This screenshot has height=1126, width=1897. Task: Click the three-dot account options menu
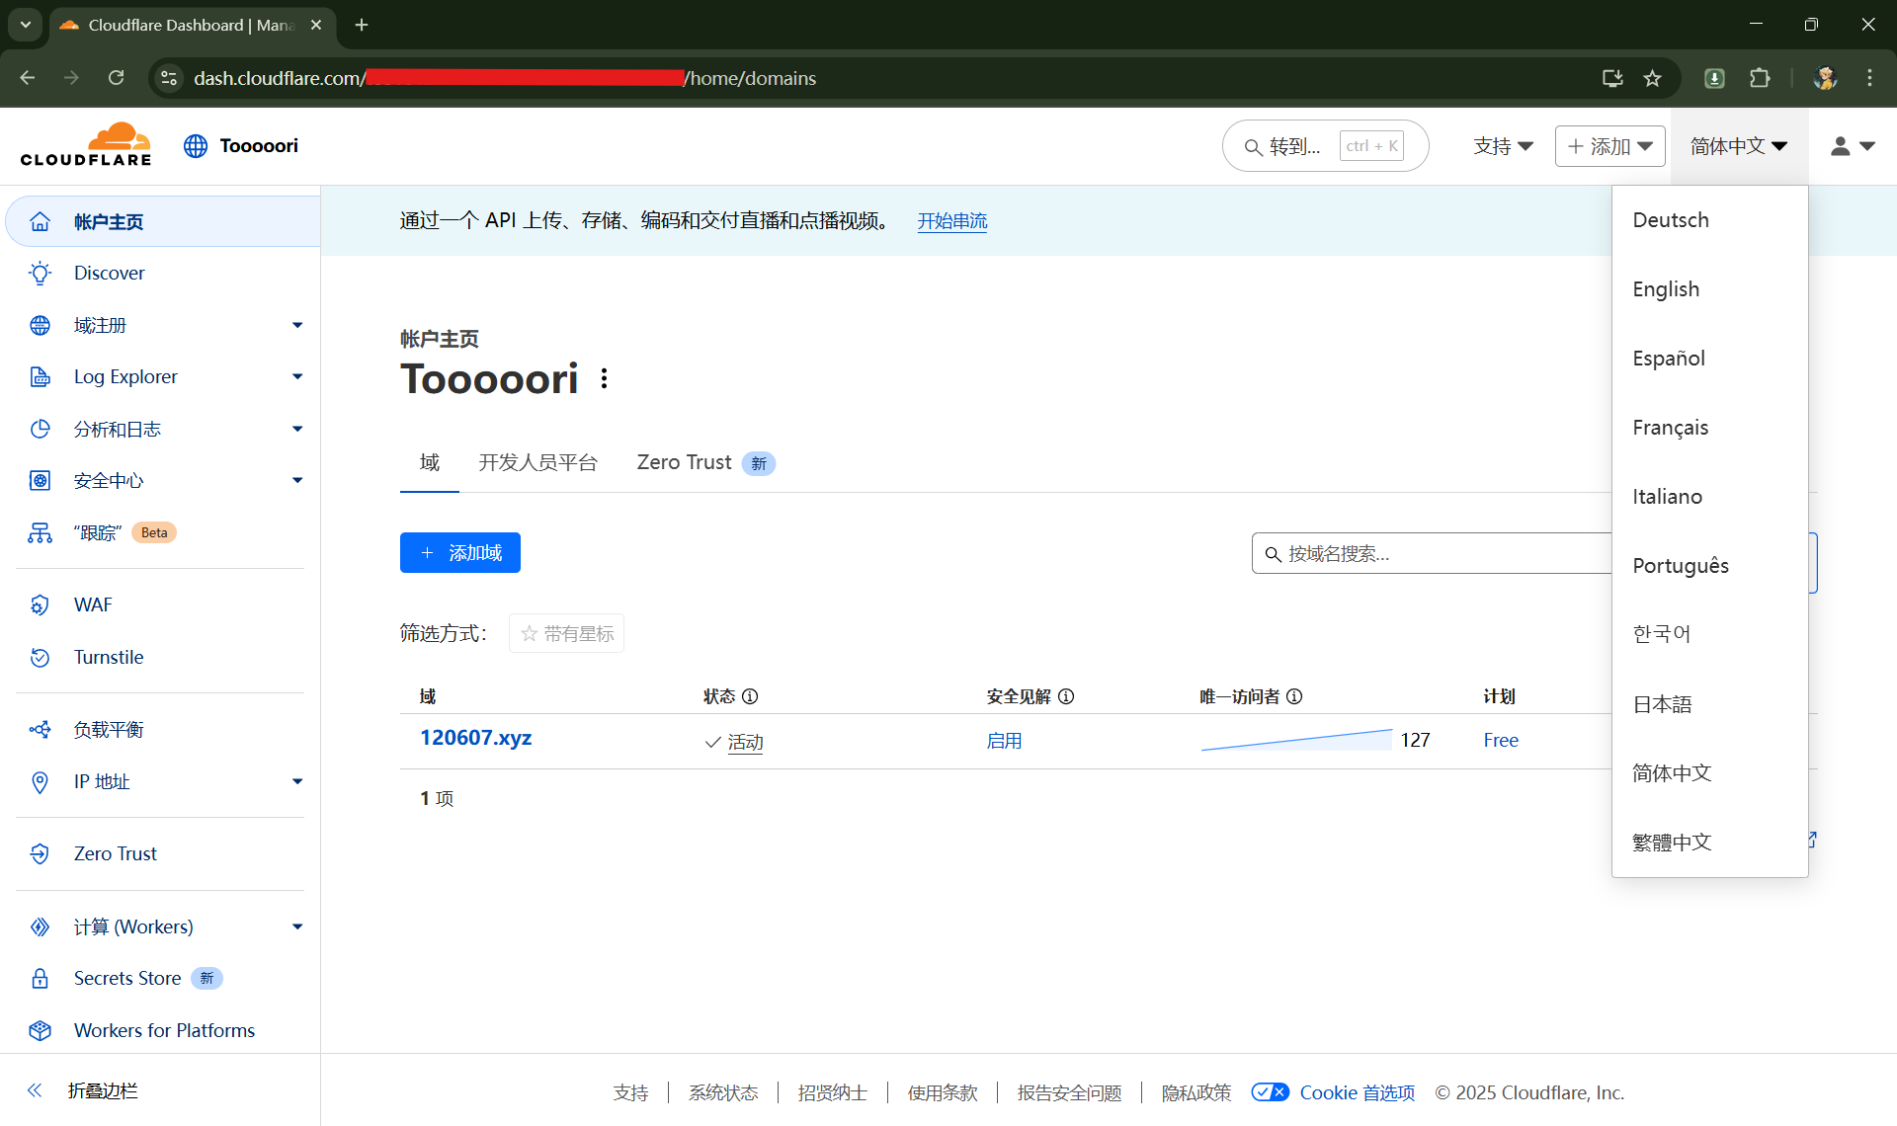[604, 379]
